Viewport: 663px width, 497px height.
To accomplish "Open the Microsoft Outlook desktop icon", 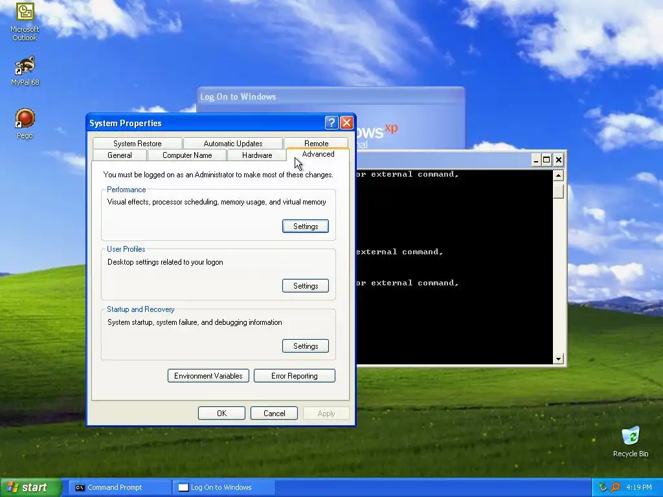I will [25, 21].
